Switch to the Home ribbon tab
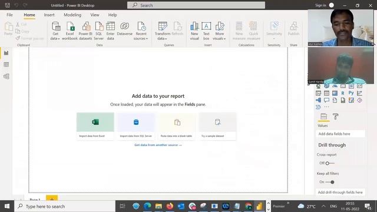Screen dimensions: 377x212 pyautogui.click(x=29, y=15)
